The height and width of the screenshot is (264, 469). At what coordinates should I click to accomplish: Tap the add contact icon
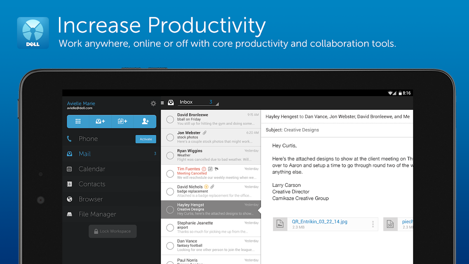145,121
